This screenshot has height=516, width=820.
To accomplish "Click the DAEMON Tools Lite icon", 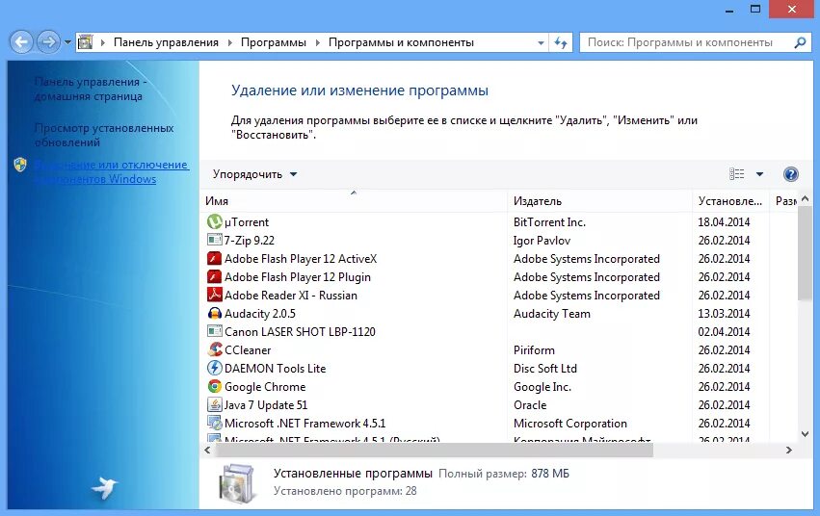I will point(215,368).
